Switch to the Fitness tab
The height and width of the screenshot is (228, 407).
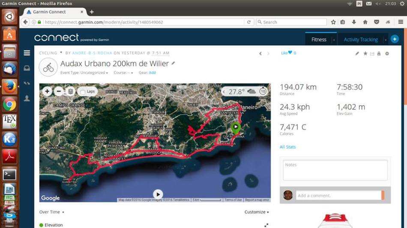point(319,39)
